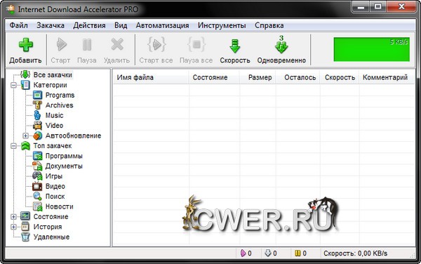The image size is (421, 264).
Task: Click the Игры gamepad icon
Action: (x=37, y=176)
